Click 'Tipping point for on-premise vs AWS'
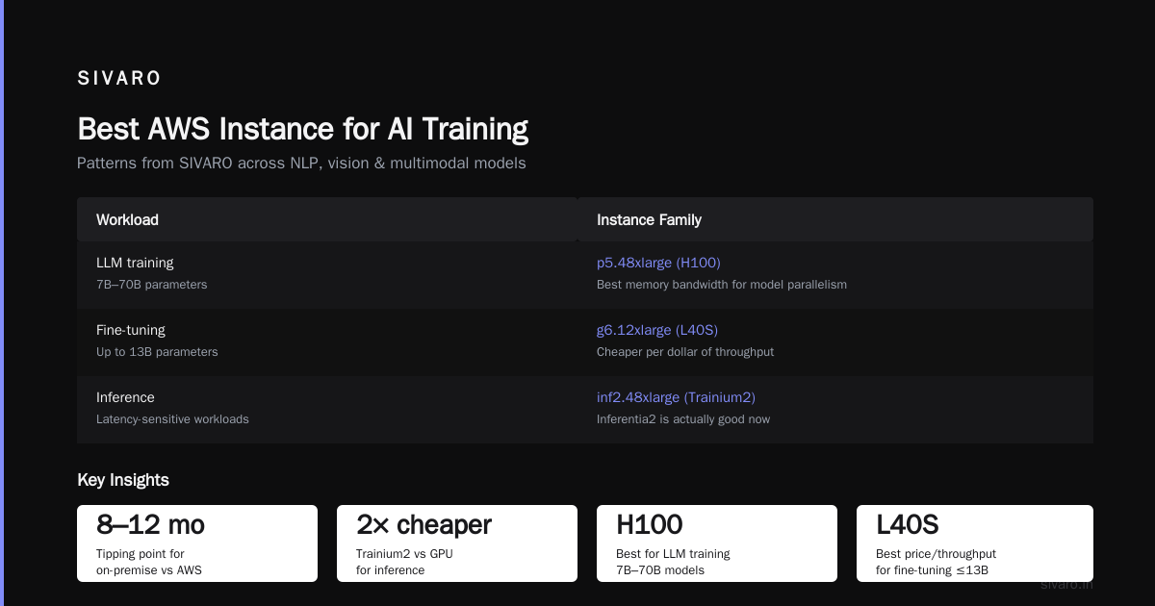Image resolution: width=1155 pixels, height=606 pixels. coord(149,562)
